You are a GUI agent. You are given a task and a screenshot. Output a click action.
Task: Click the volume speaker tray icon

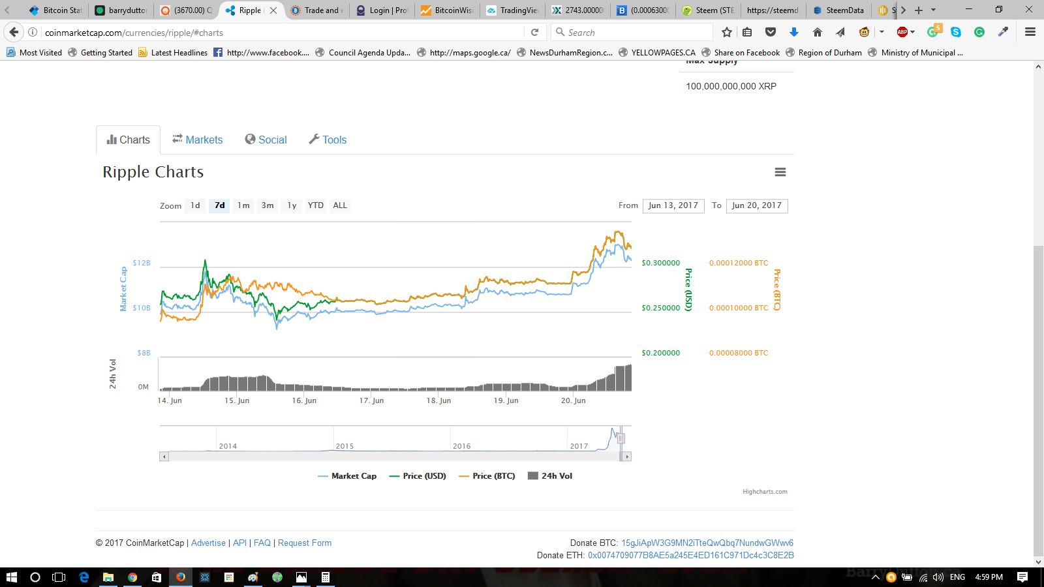(938, 577)
